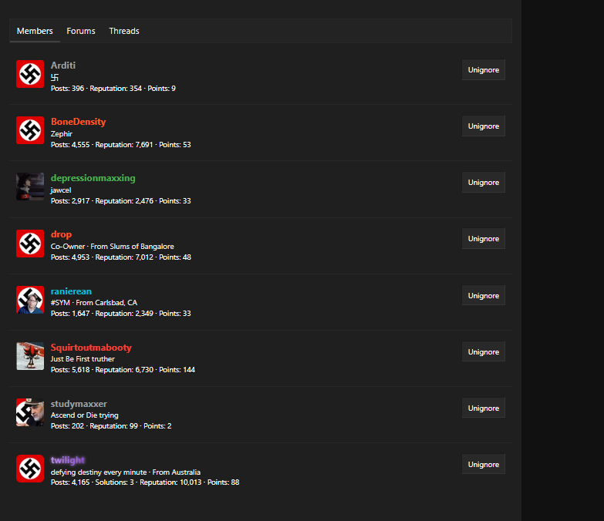
Task: Click depressionmaxxing's avatar image
Action: [x=30, y=187]
